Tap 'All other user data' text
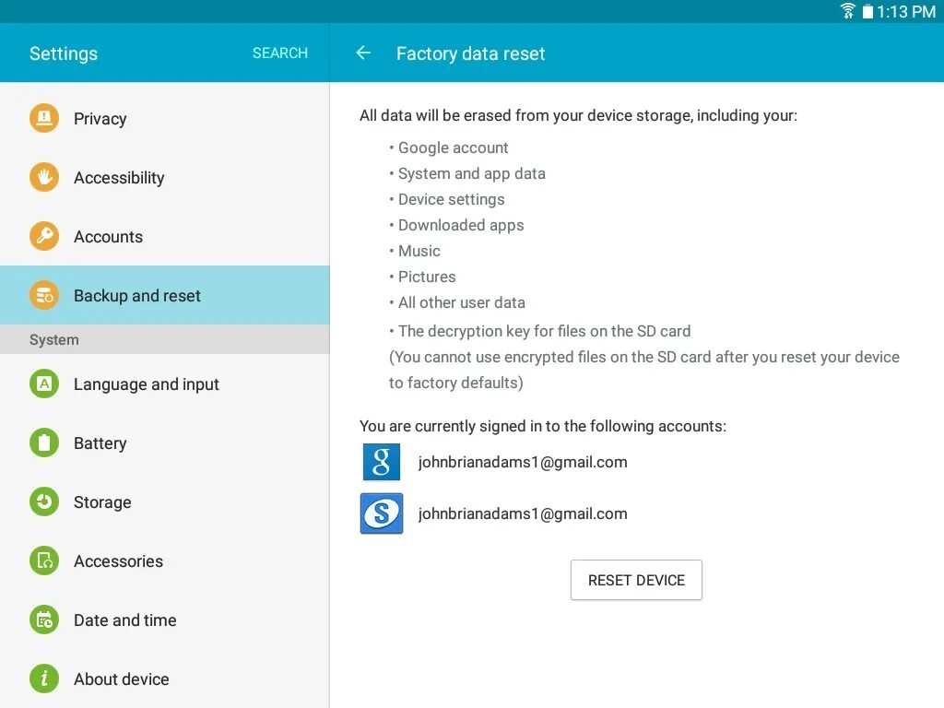 tap(461, 302)
